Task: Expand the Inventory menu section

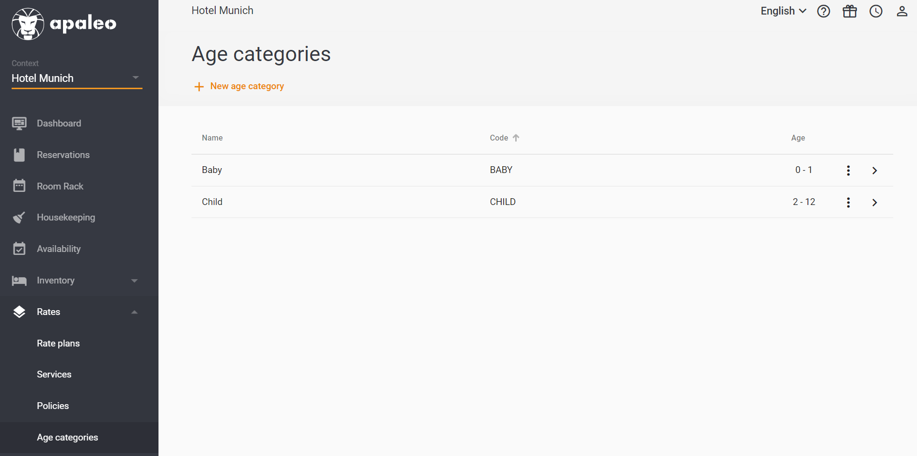Action: click(x=79, y=281)
